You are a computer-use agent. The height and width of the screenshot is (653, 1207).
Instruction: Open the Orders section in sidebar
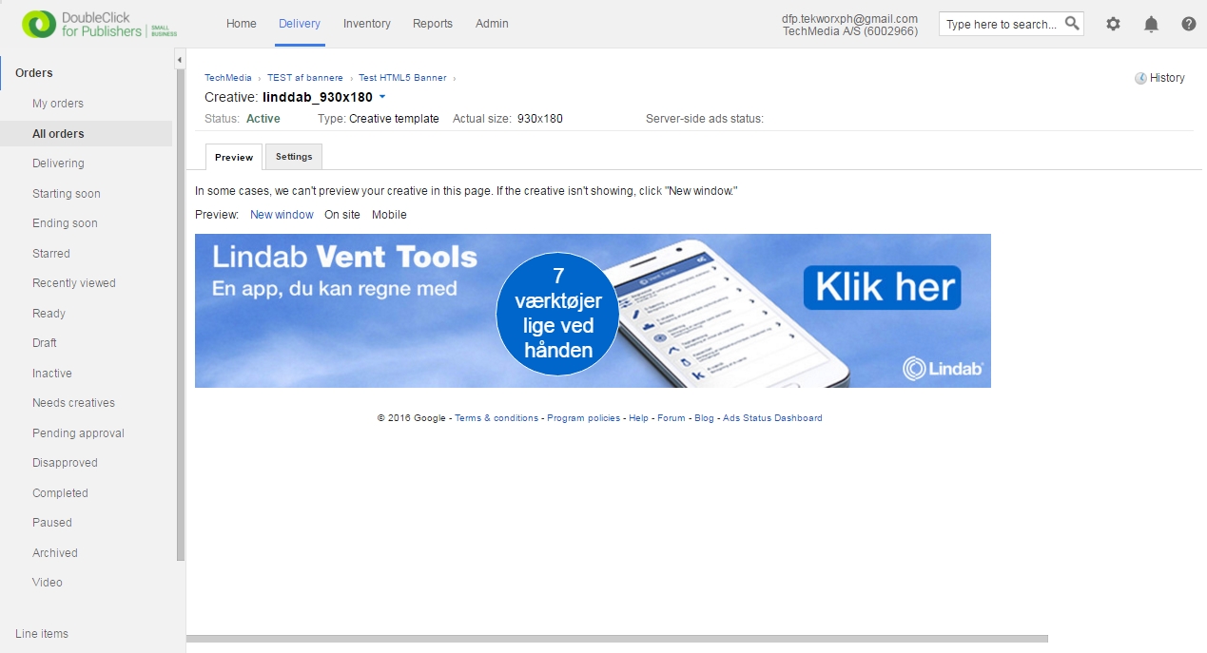(x=34, y=73)
